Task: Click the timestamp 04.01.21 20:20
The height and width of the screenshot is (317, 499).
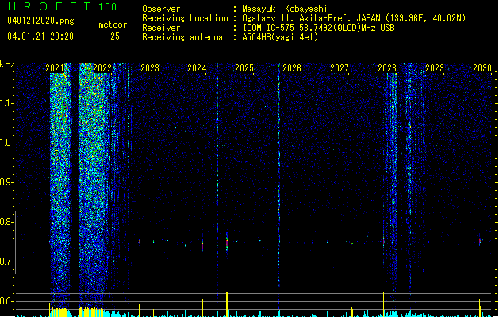Action: pos(40,36)
